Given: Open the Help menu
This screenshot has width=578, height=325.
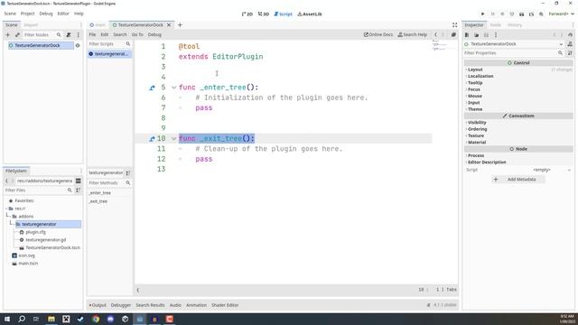Looking at the screenshot, I should click(x=79, y=14).
